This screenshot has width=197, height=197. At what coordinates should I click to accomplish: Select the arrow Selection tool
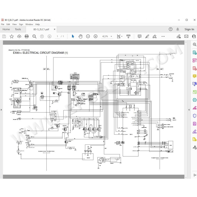73,36
